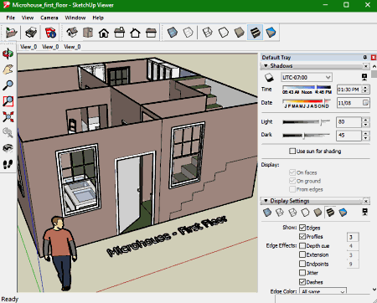Open the Edge Color dropdown
This screenshot has height=303, width=377.
point(323,290)
